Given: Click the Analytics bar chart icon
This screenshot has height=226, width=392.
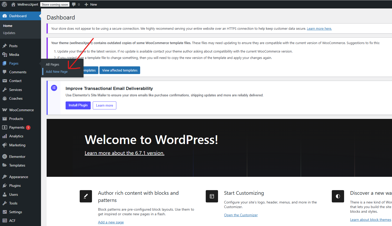Looking at the screenshot, I should (x=5, y=136).
